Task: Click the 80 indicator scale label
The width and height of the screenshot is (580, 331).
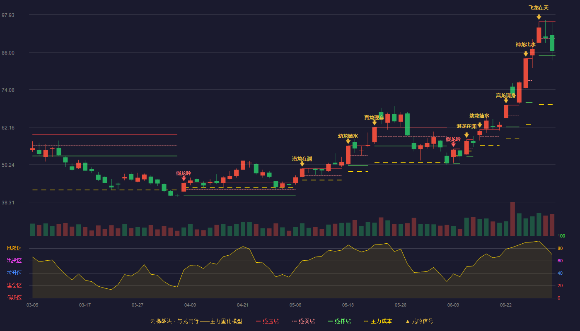Action: coord(560,248)
